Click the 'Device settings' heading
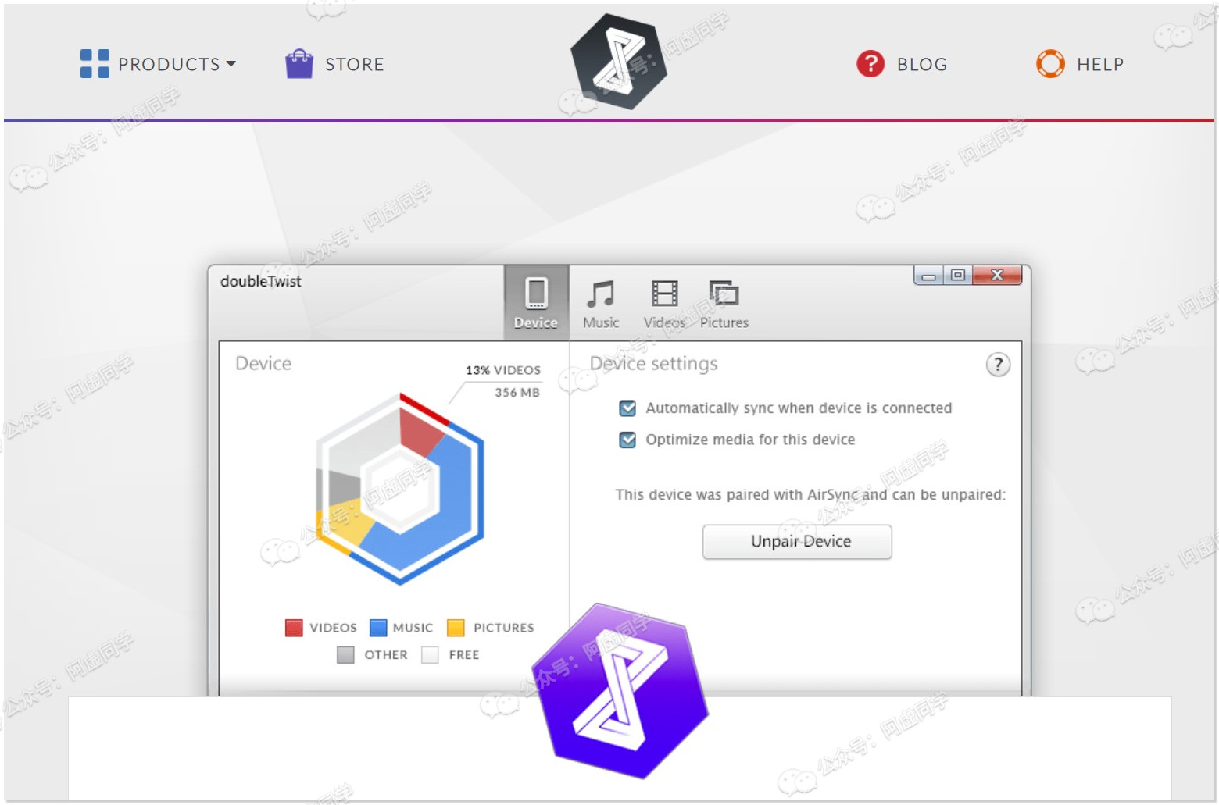The image size is (1219, 805). [653, 364]
